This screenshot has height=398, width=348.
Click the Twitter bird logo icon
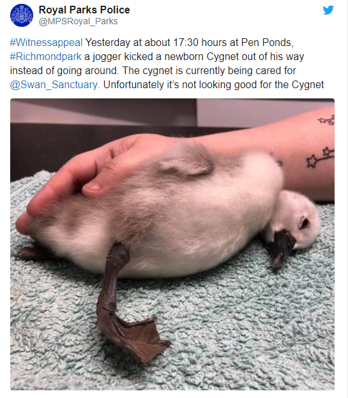(328, 10)
